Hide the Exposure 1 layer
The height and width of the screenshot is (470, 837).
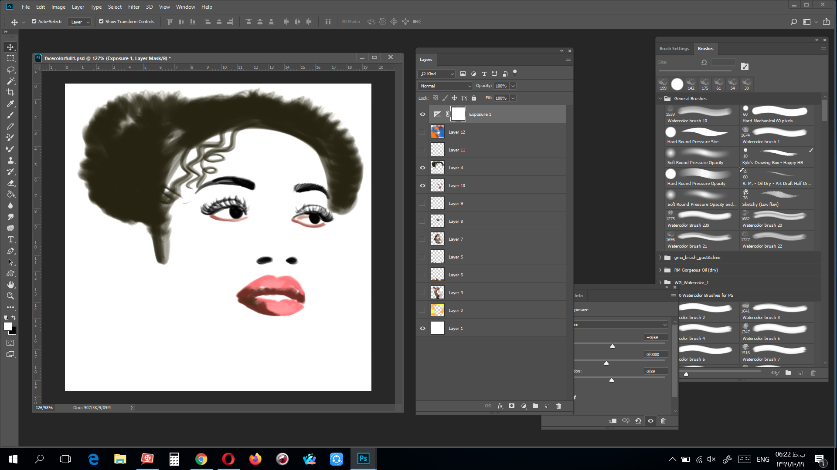422,114
